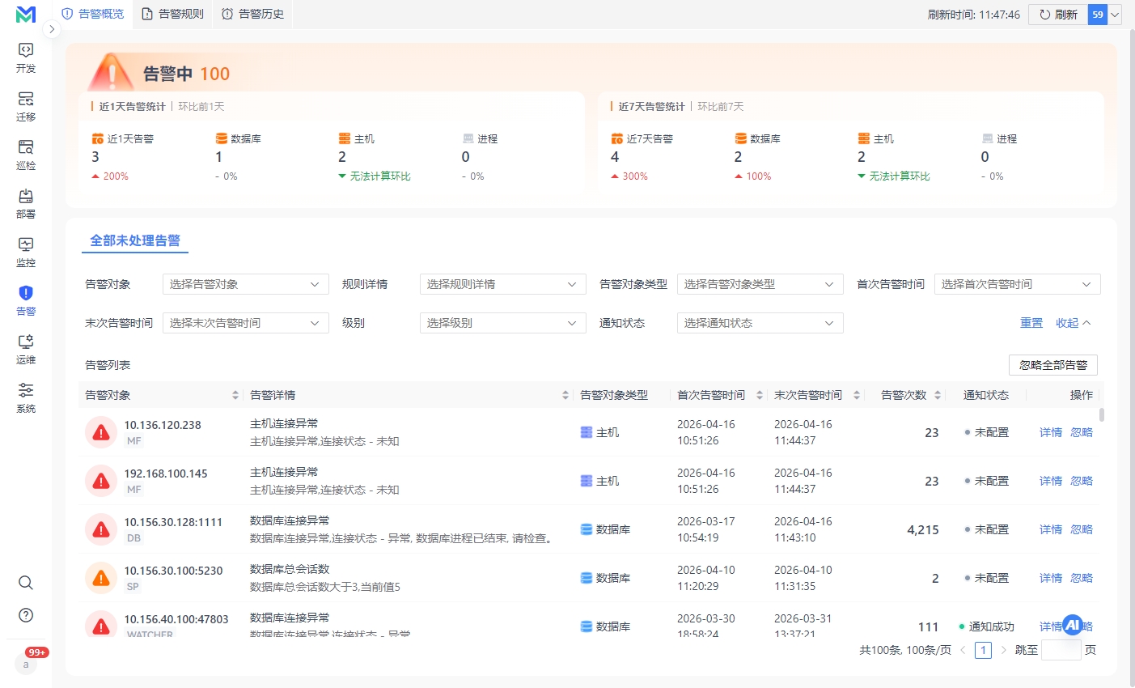The width and height of the screenshot is (1135, 688).
Task: Open 详情 for 10.156.30.128:1111
Action: click(x=1051, y=529)
